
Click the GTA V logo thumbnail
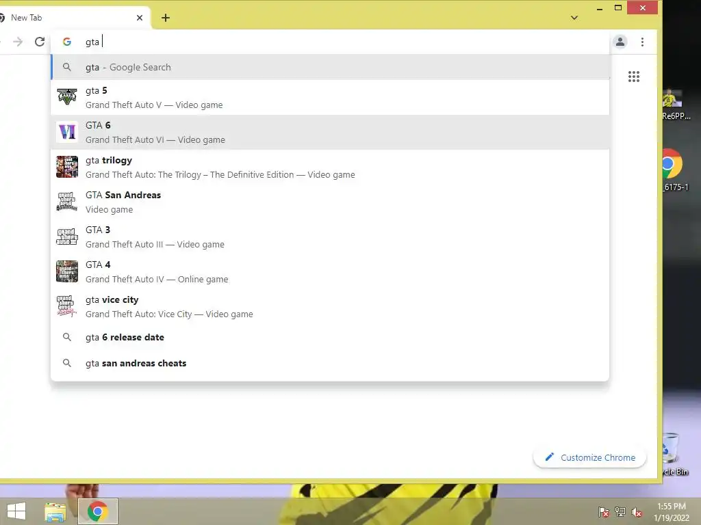tap(67, 97)
